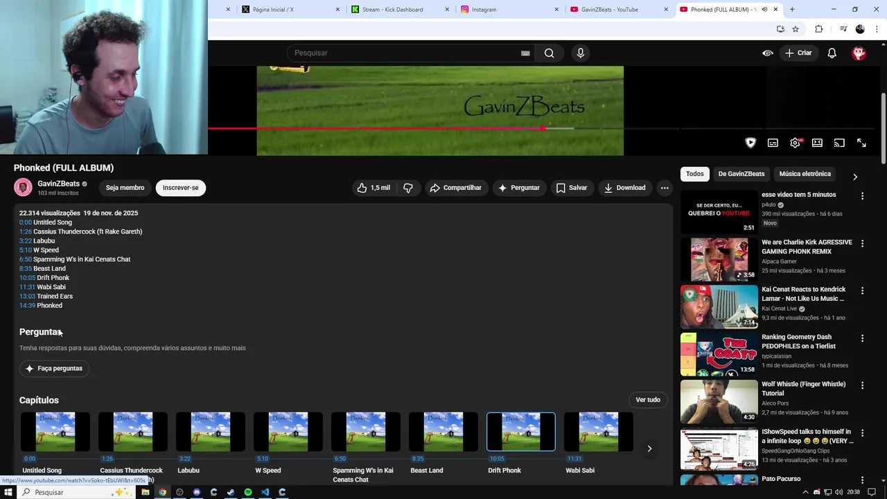Click Ver tudo for chapters
This screenshot has height=499, width=887.
click(x=648, y=400)
